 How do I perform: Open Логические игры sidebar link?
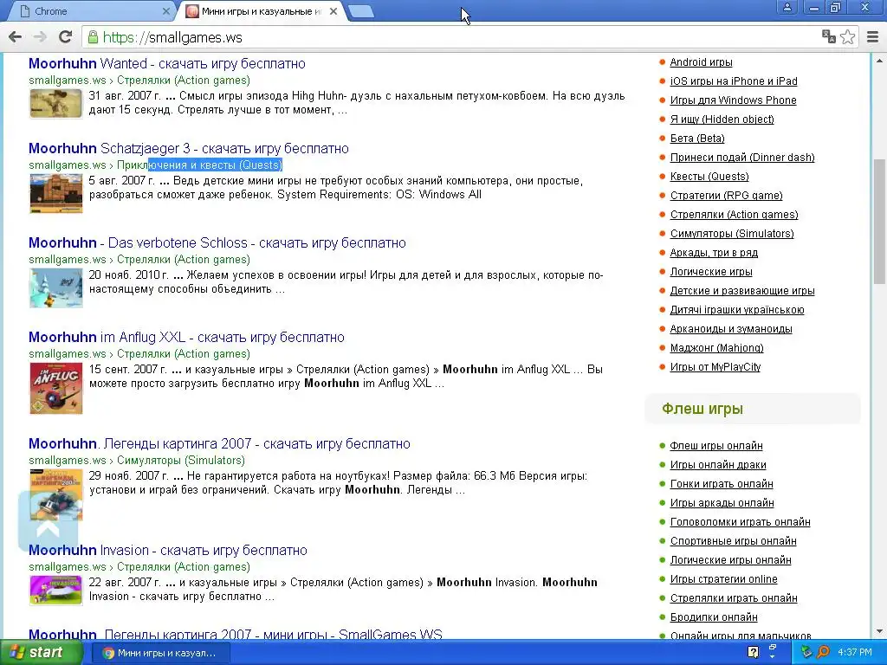(711, 271)
